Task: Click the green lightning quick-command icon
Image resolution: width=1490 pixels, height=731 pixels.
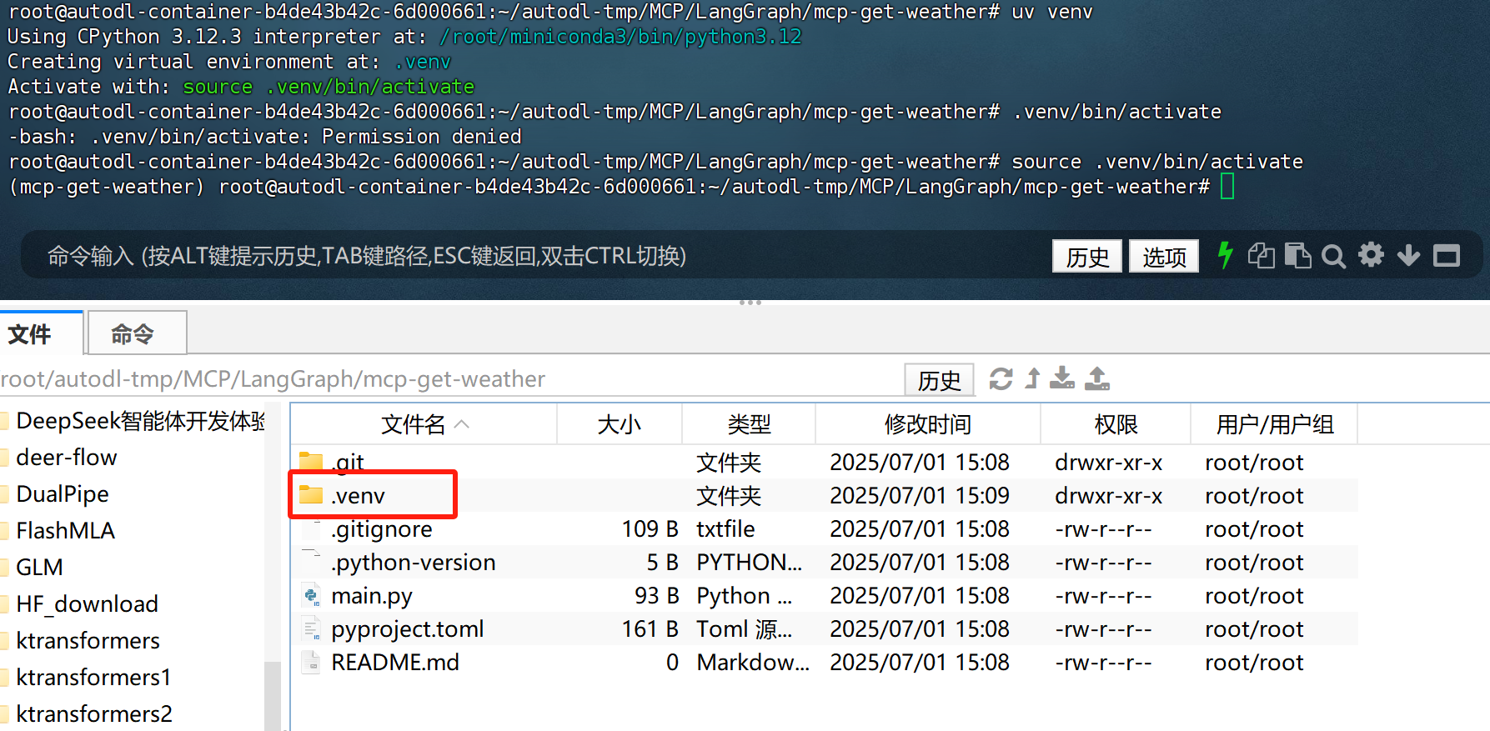Action: (1225, 255)
